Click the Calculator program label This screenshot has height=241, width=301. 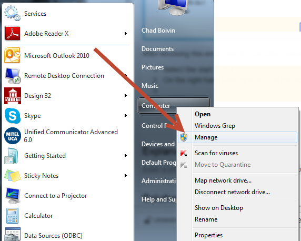coord(38,216)
